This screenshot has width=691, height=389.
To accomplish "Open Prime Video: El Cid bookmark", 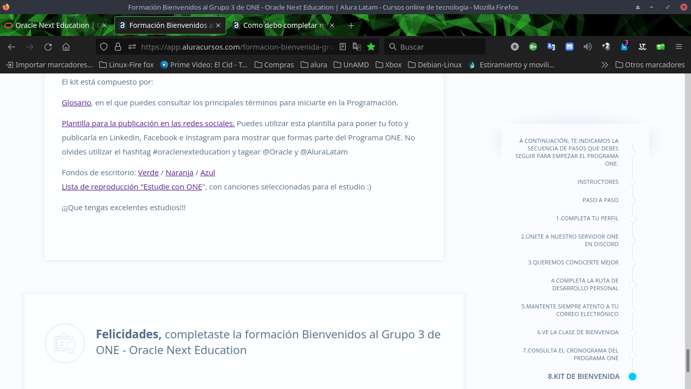I will 204,65.
